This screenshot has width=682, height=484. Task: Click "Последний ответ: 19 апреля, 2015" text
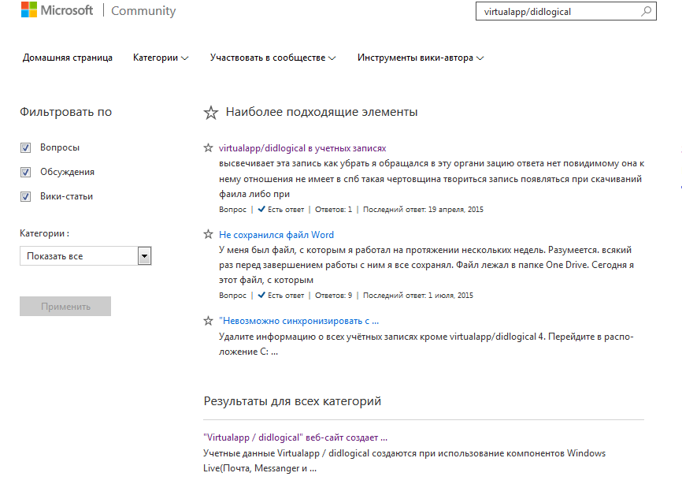[423, 210]
